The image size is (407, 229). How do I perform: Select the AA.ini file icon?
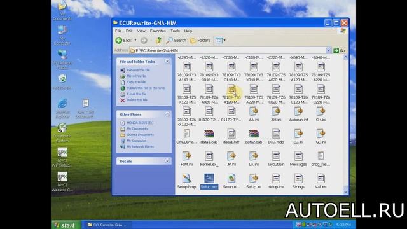pyautogui.click(x=254, y=112)
